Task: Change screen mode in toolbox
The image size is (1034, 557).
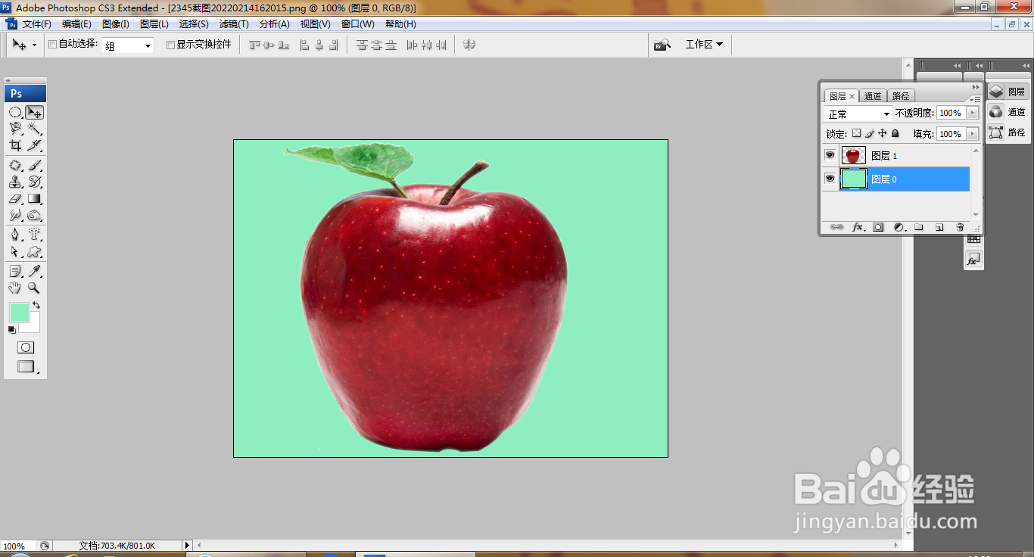Action: pos(26,366)
